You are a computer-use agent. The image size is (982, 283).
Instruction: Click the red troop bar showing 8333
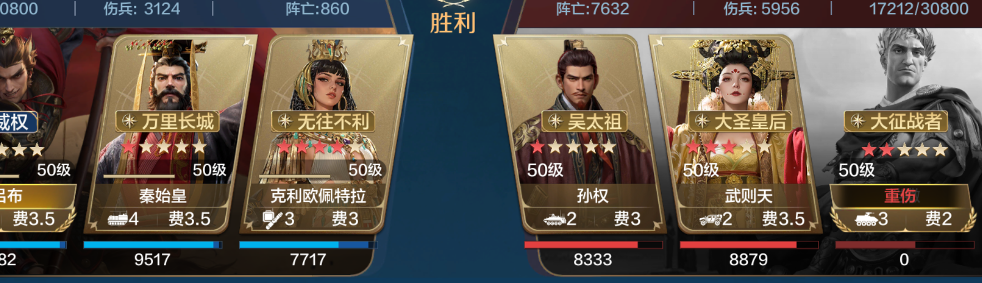point(593,245)
